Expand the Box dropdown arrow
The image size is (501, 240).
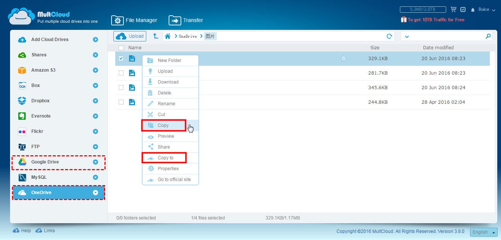pos(95,85)
